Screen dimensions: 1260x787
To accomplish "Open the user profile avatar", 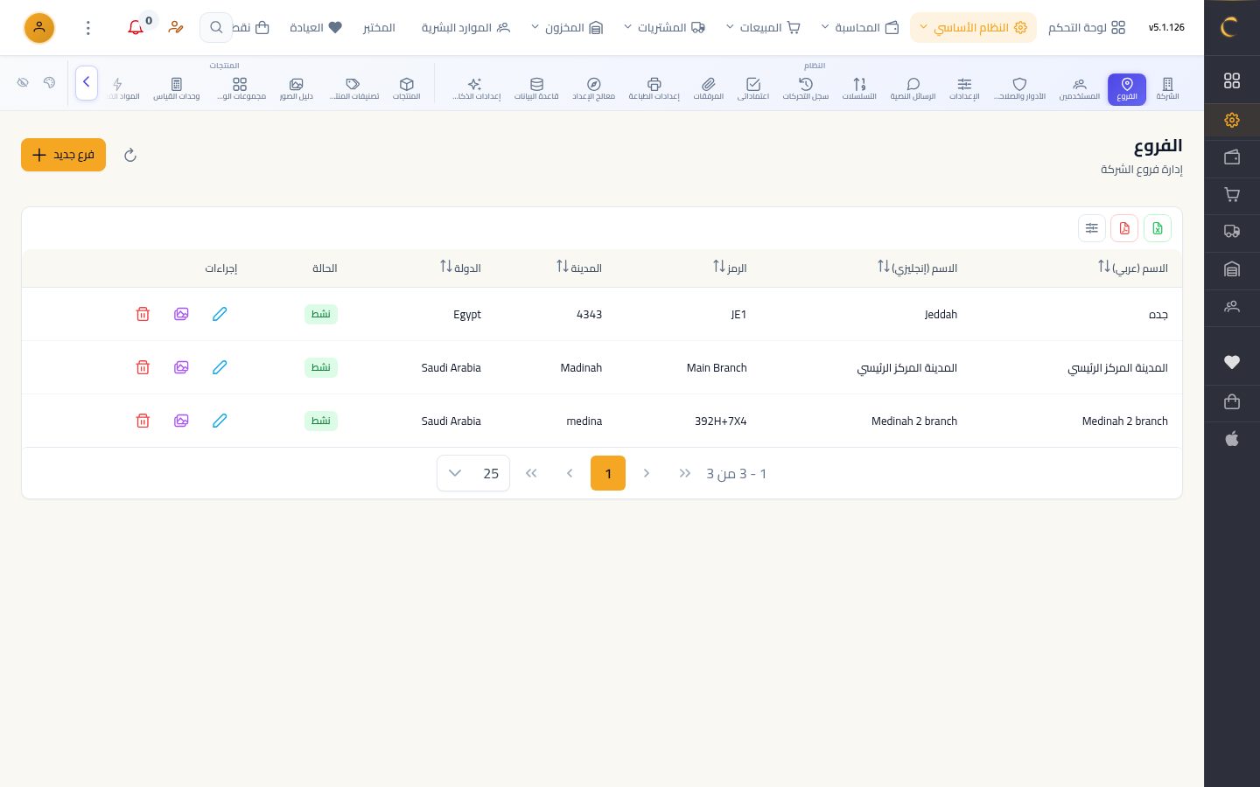I will tap(39, 28).
